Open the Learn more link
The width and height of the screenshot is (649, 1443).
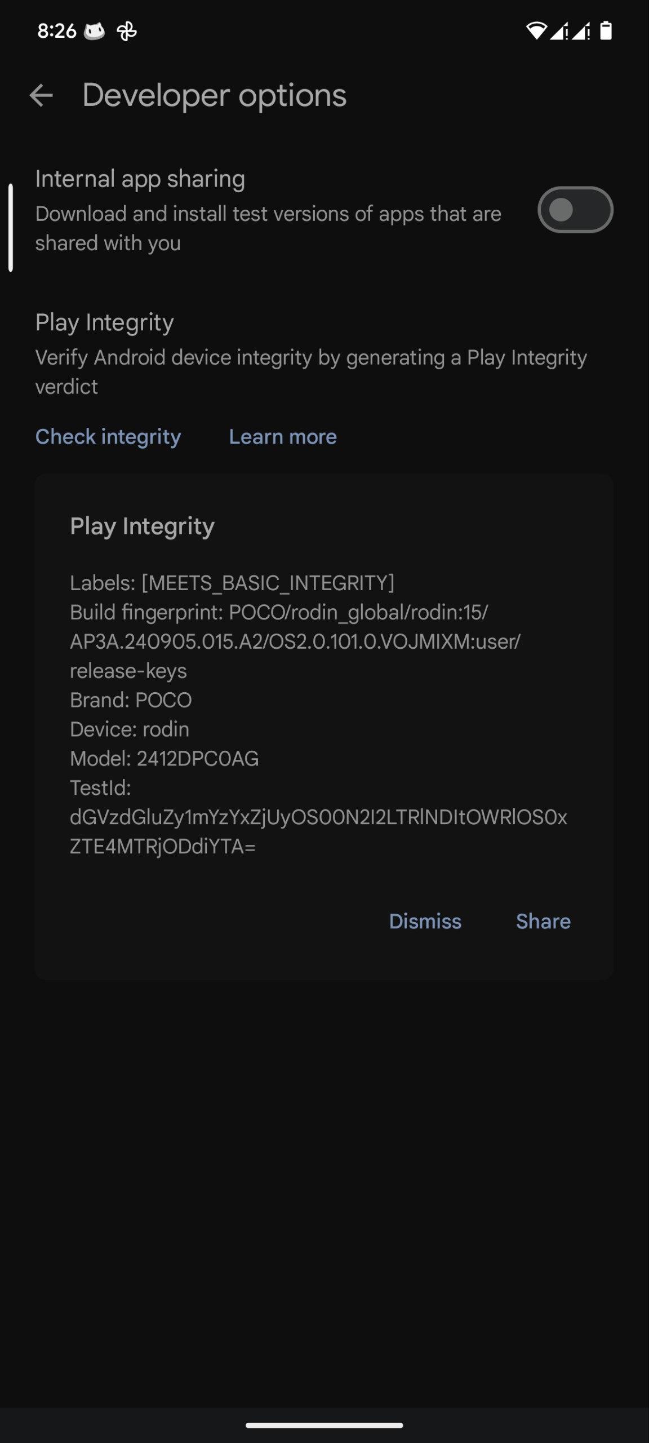click(283, 437)
